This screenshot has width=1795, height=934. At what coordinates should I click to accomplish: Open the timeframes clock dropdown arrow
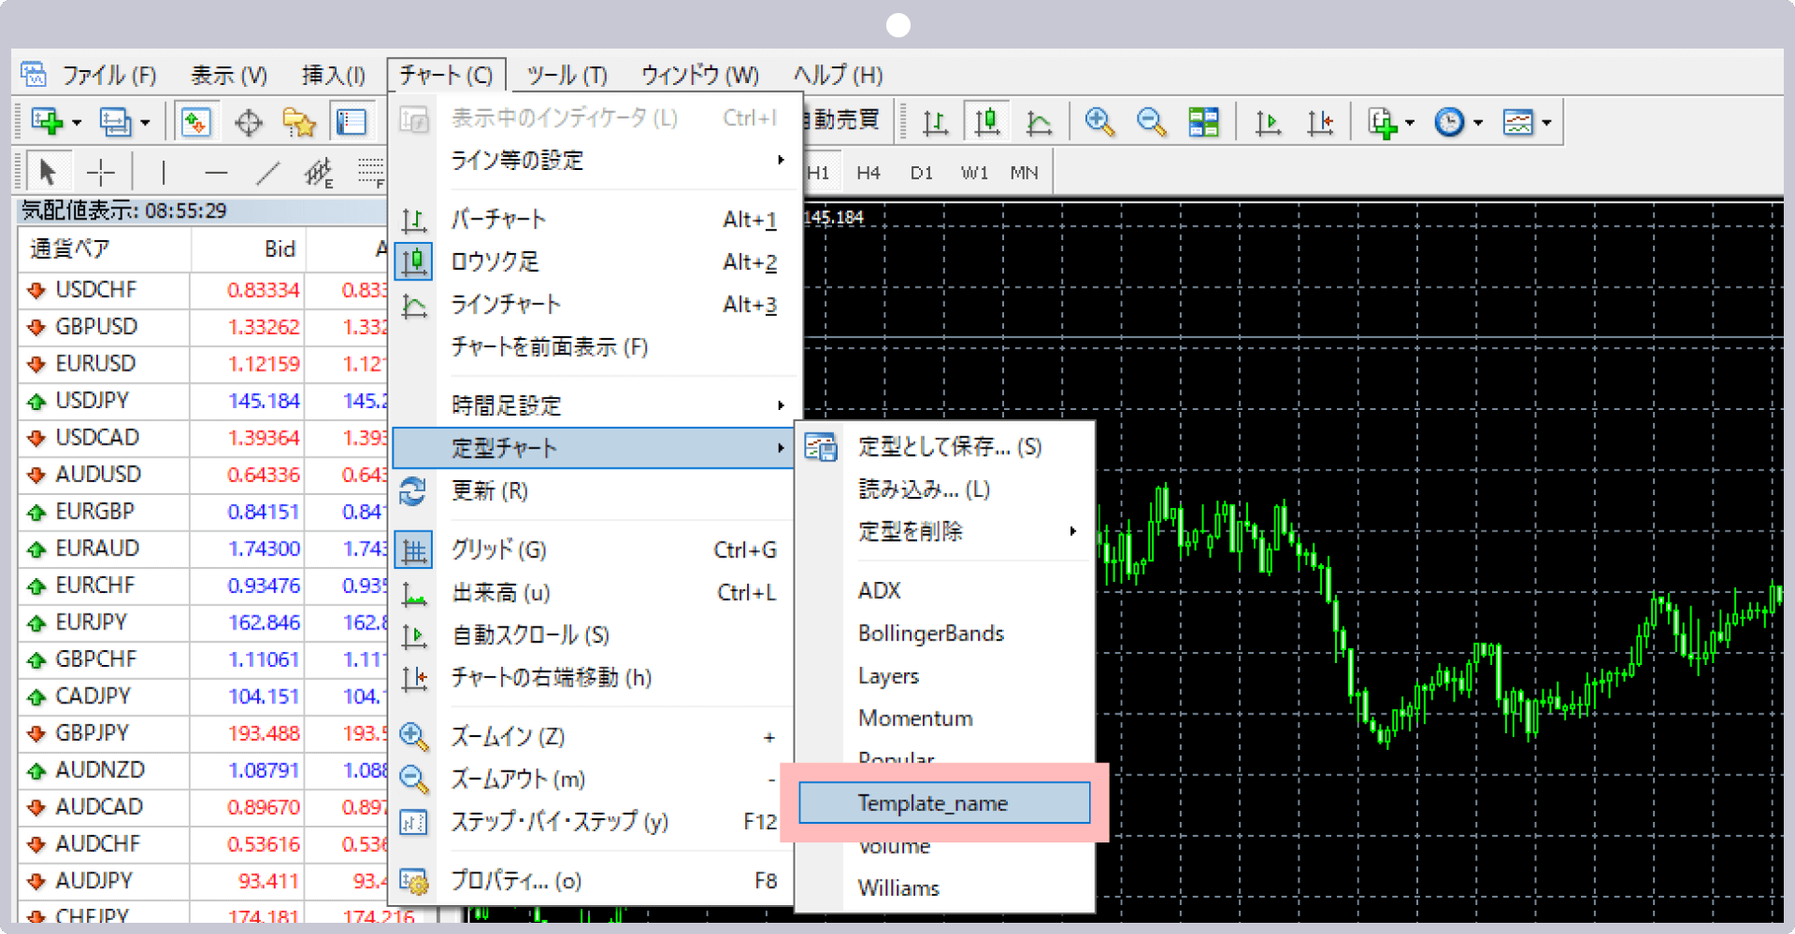pyautogui.click(x=1477, y=121)
